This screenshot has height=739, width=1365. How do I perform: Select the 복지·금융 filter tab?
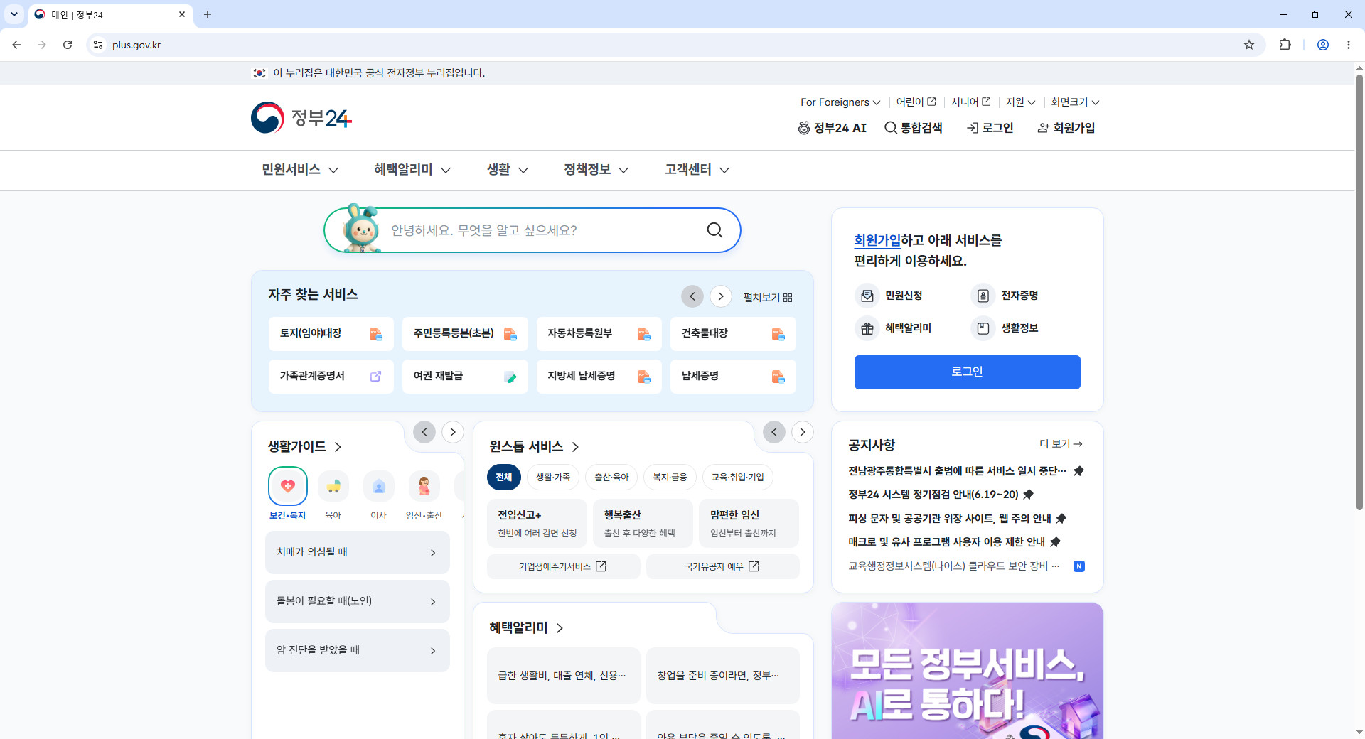coord(670,478)
